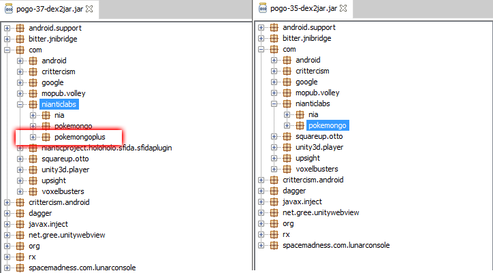The image size is (493, 273).
Task: Select mopub.volley in the left tree
Action: [63, 93]
